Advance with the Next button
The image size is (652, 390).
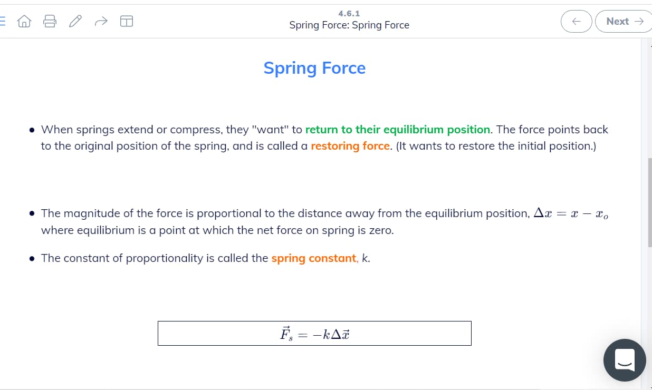pos(624,21)
